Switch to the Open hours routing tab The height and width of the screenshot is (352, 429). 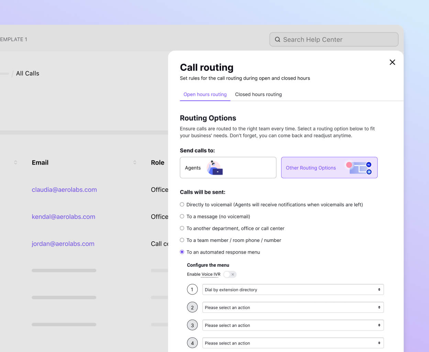(x=205, y=94)
